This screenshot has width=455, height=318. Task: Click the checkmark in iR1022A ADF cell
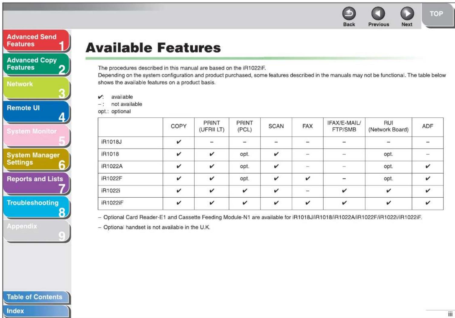click(428, 166)
